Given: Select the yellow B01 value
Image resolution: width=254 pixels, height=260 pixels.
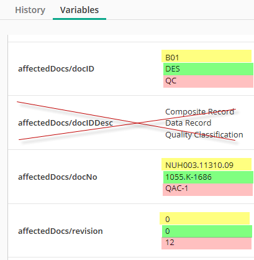Looking at the screenshot, I should [206, 56].
